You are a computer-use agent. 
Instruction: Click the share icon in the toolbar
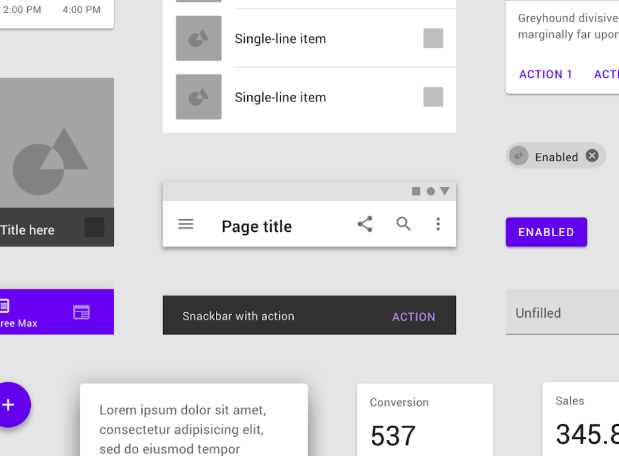pyautogui.click(x=365, y=223)
